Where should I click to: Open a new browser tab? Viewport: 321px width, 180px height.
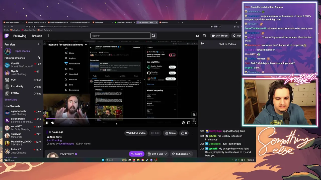click(x=183, y=22)
